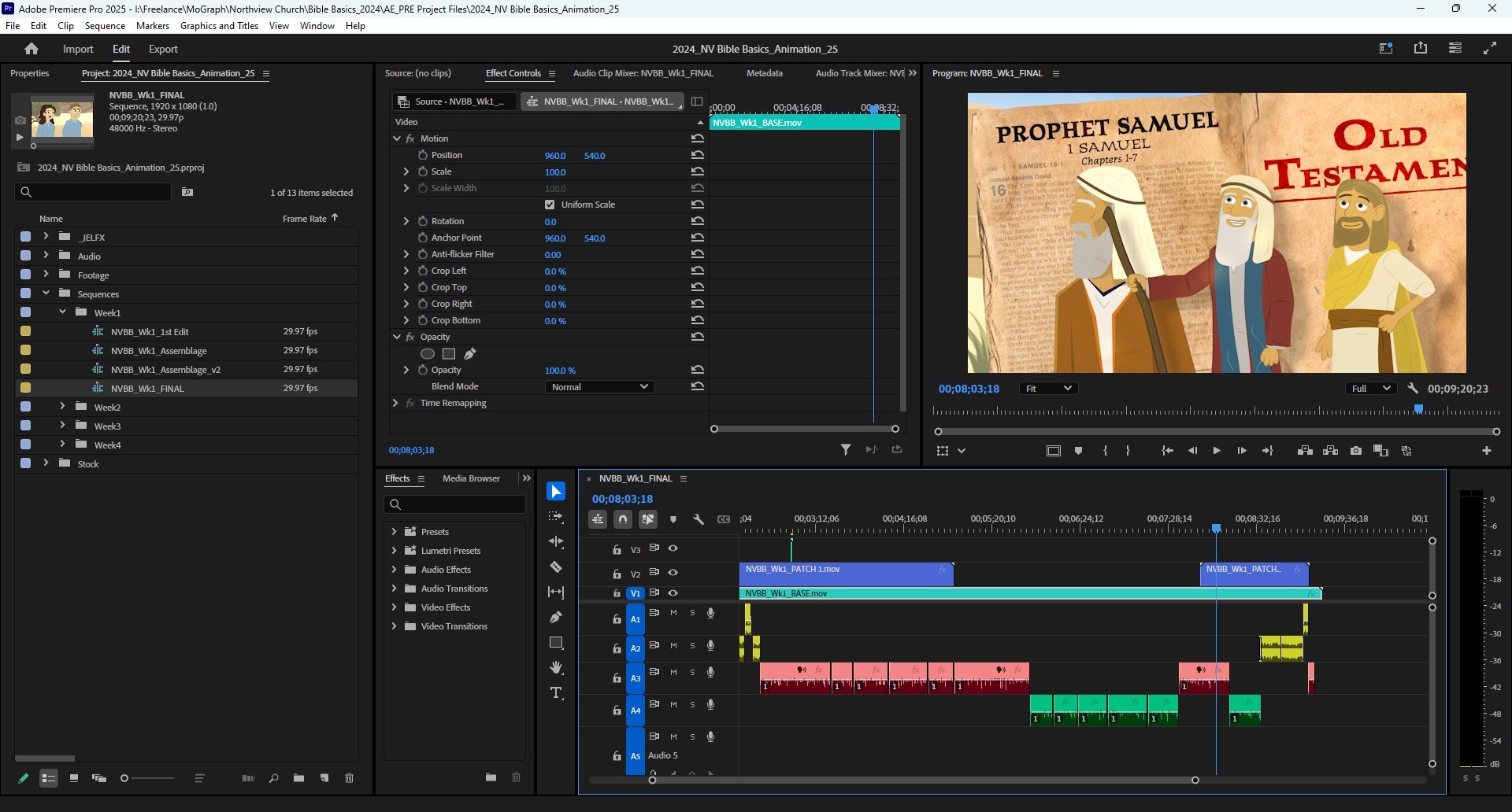Screen dimensions: 1512x812
Task: Open the timeline settings wrench
Action: point(699,519)
